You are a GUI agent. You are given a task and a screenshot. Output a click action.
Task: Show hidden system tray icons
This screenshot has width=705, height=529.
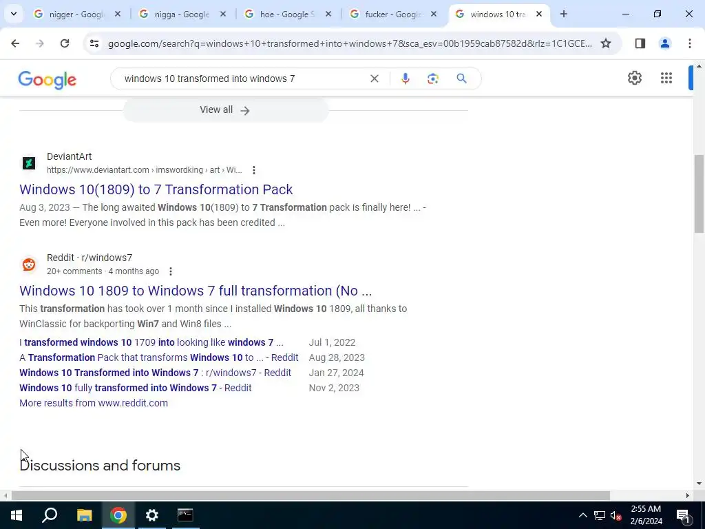click(x=582, y=515)
